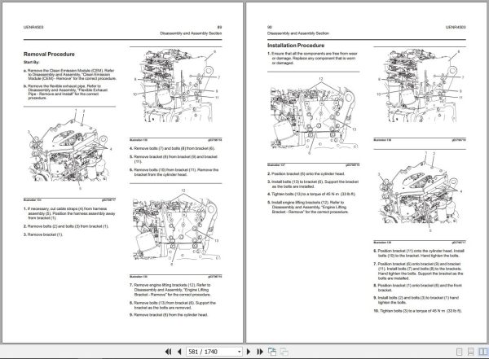Switch to continuous scrolling page view
This screenshot has height=359, width=489.
pyautogui.click(x=471, y=352)
